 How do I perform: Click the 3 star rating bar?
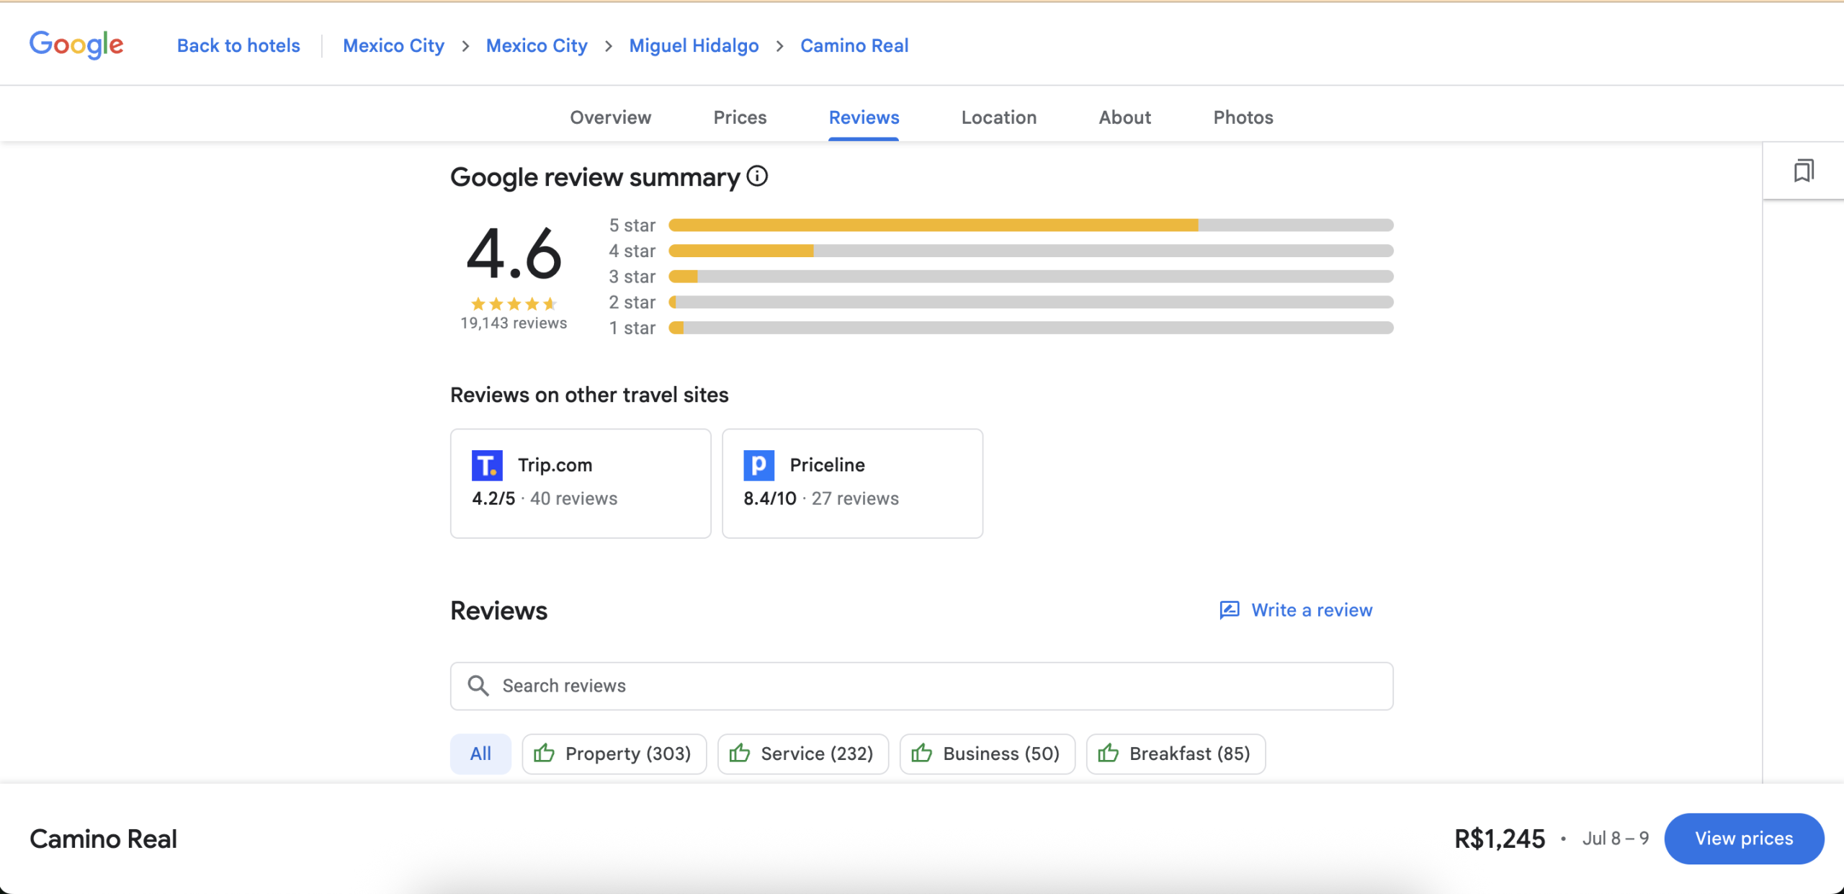point(1031,277)
